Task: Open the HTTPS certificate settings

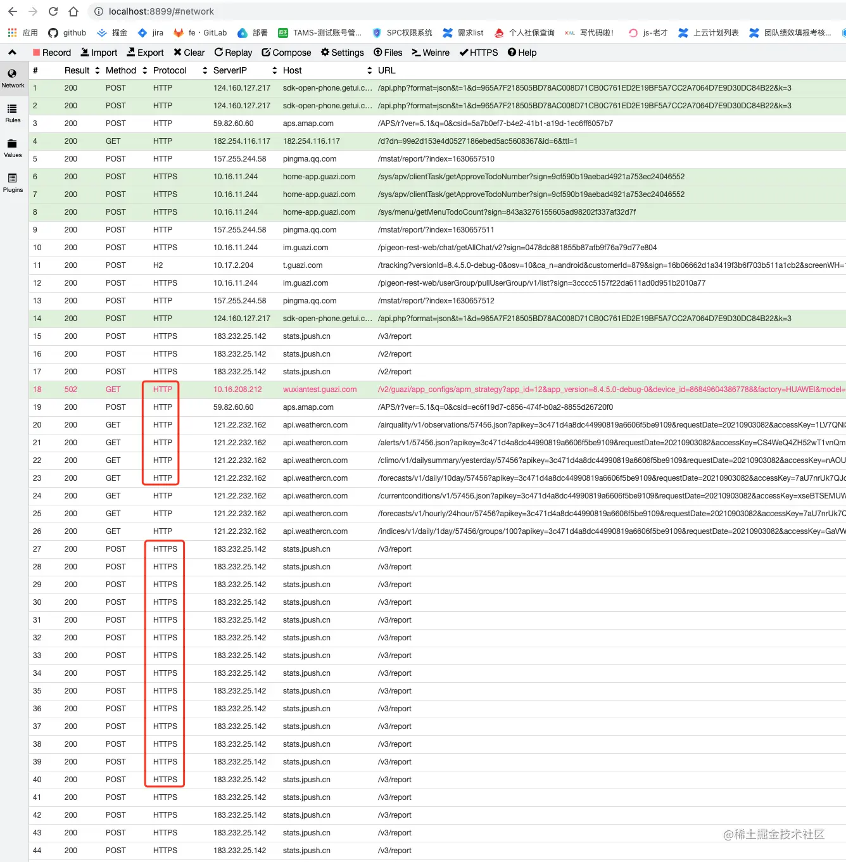Action: click(x=479, y=53)
